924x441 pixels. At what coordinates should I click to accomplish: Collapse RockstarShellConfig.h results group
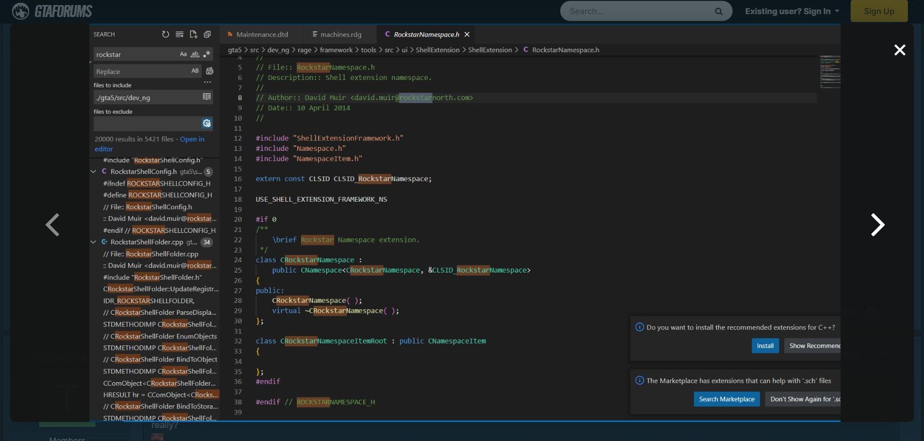[x=93, y=171]
